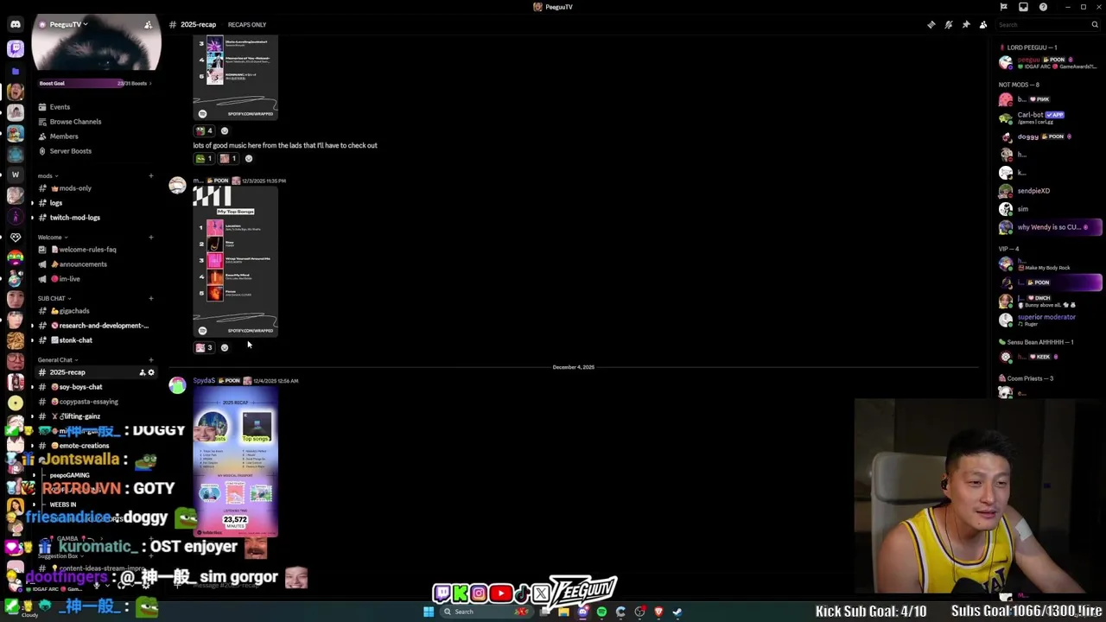Create a channel in SUB CHAT plus

150,298
